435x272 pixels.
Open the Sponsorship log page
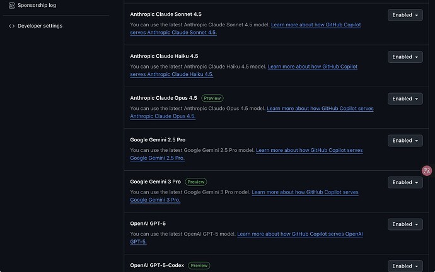[37, 5]
